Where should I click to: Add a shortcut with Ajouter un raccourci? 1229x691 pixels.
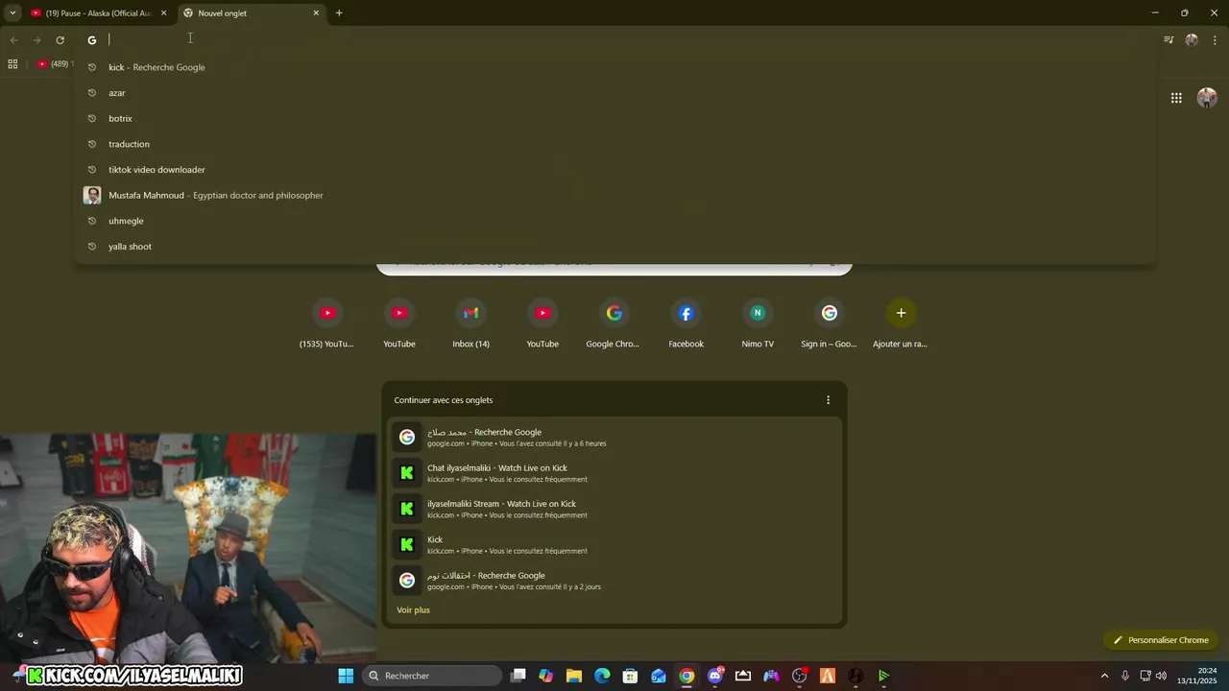(x=901, y=323)
